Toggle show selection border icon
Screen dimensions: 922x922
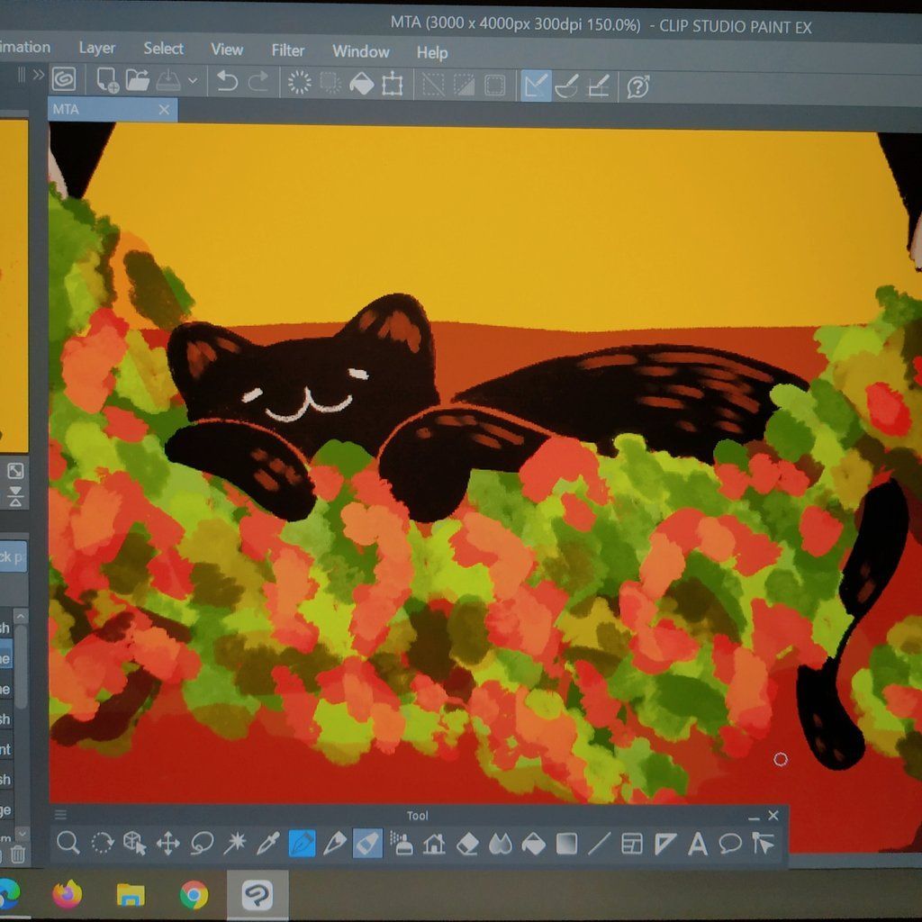pos(494,86)
